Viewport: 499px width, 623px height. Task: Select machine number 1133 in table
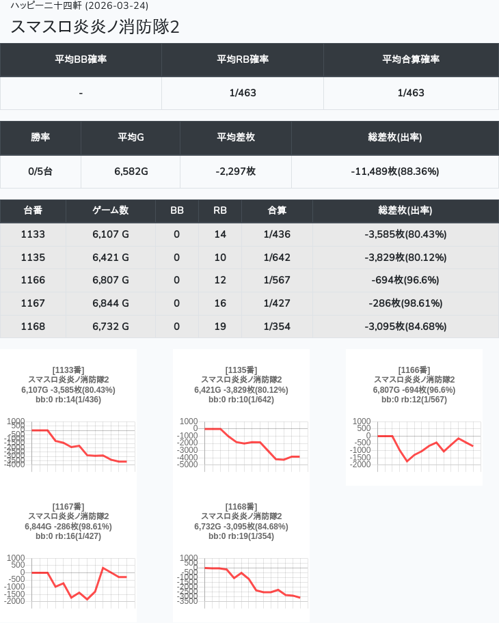(x=33, y=234)
